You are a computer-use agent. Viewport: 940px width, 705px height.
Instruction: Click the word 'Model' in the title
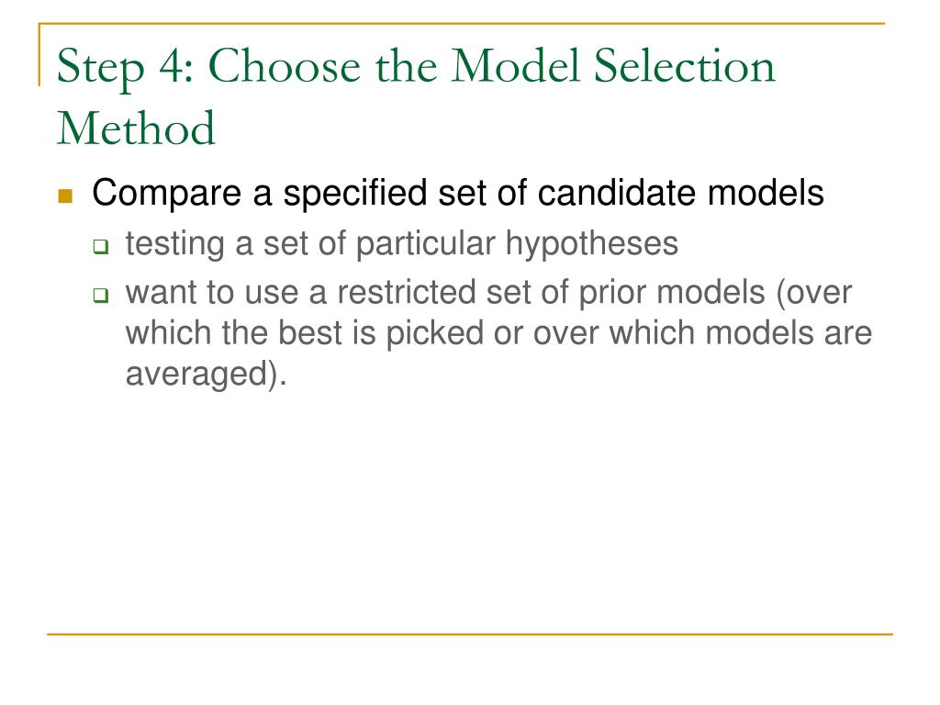515,65
